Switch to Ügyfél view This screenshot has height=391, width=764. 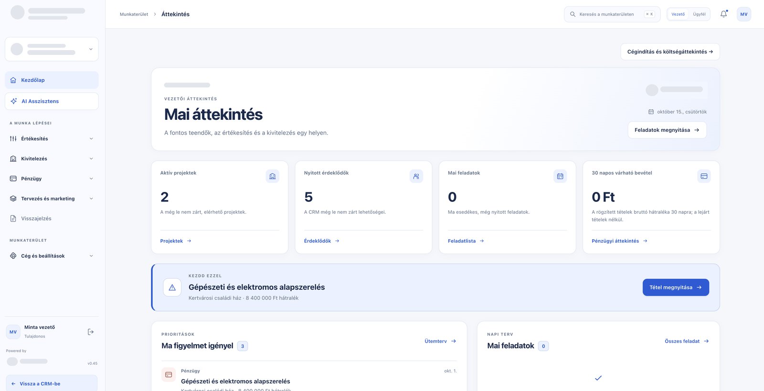pos(700,14)
